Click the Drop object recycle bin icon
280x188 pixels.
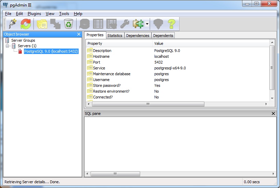[x=69, y=24]
